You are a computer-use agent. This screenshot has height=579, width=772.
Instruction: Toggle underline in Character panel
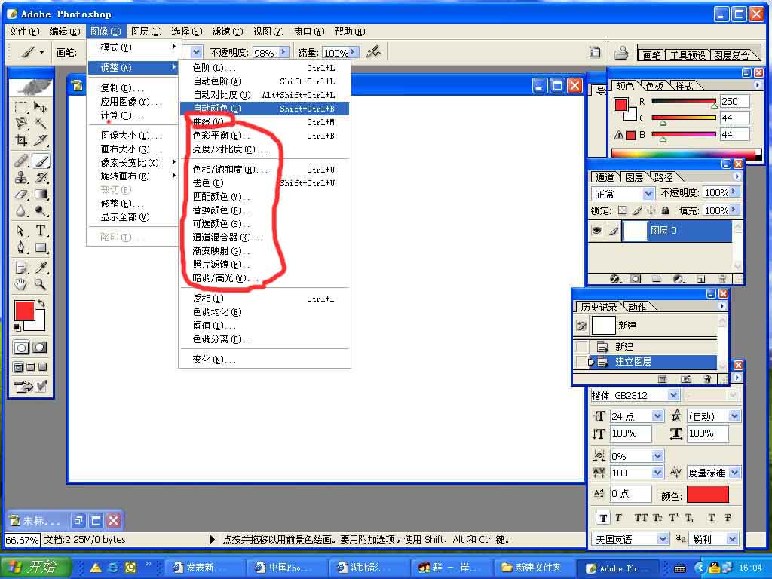tap(712, 517)
